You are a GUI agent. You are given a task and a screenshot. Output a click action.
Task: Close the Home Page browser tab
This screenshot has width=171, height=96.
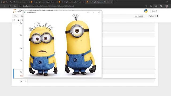click(28, 2)
